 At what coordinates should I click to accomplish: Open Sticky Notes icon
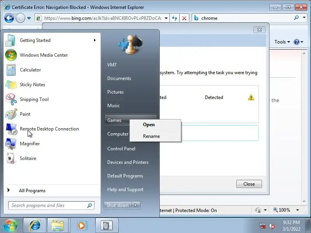[11, 85]
